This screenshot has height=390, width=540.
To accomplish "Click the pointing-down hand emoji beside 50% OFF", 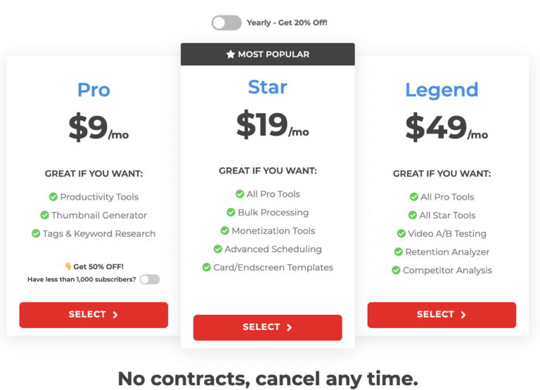I will click(68, 266).
